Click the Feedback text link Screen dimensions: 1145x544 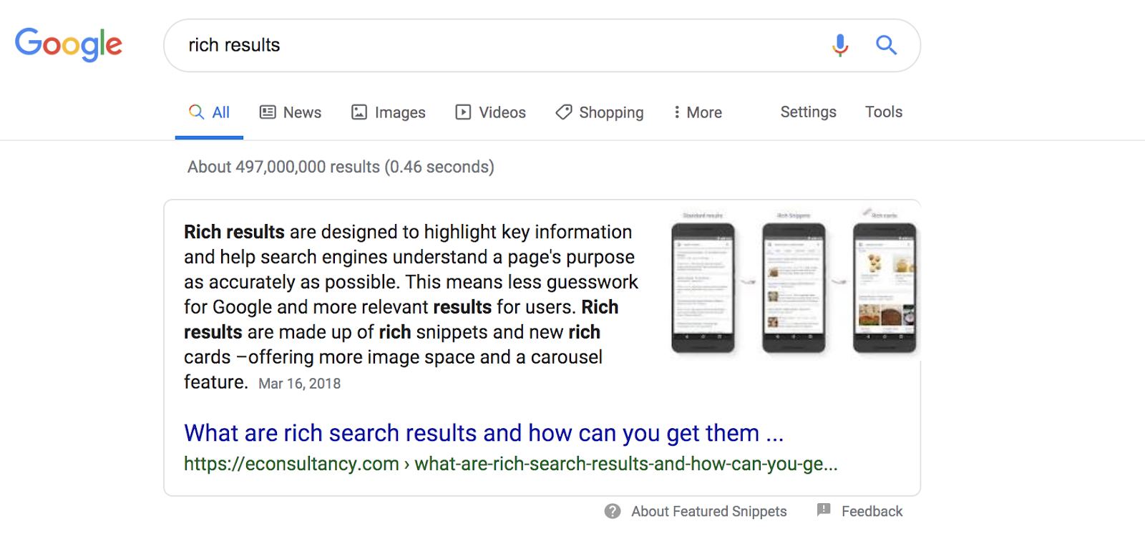[x=872, y=511]
